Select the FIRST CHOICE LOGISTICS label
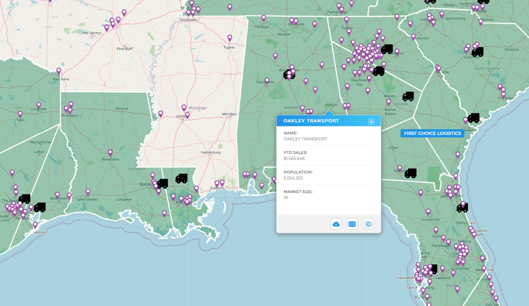The height and width of the screenshot is (306, 529). pyautogui.click(x=432, y=133)
